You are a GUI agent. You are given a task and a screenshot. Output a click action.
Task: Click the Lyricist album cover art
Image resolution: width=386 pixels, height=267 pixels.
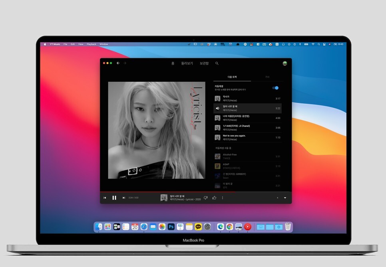click(x=157, y=130)
